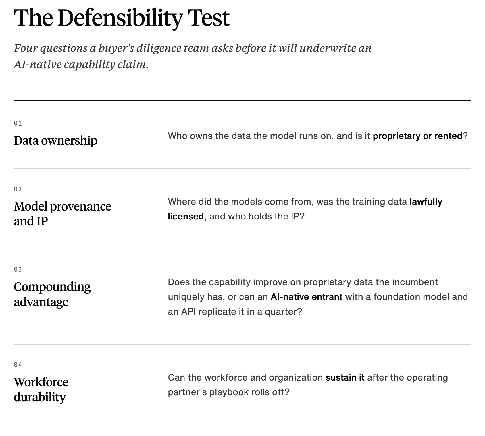Screen dimensions: 485x436
Task: Click 'partner's playbook rolls off?' line
Action: point(229,392)
